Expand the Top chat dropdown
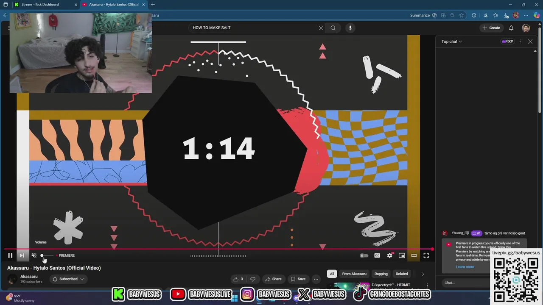 [452, 42]
